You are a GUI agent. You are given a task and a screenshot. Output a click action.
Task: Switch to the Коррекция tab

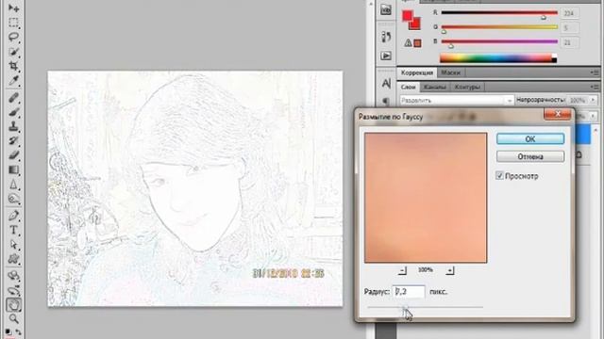[417, 73]
